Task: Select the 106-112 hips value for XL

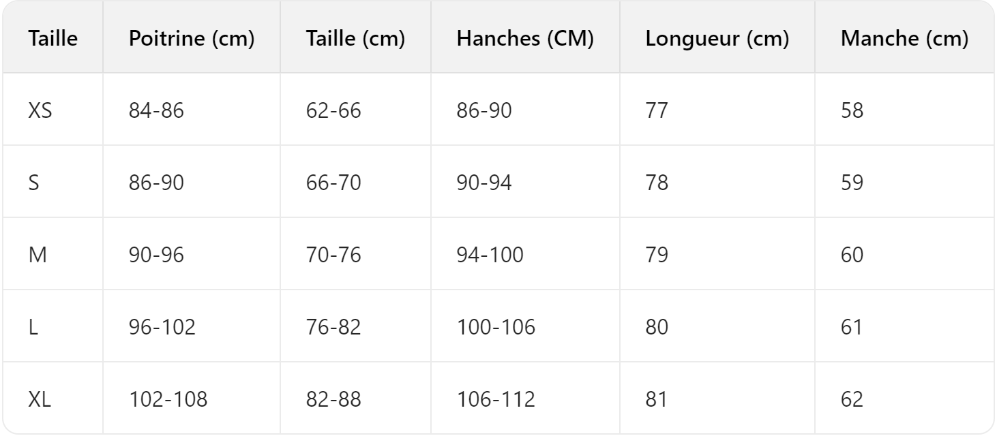Action: pos(496,400)
